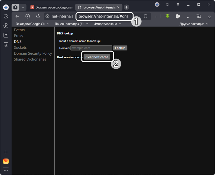
Task: Open the browser hamburger menu
Action: tap(178, 5)
